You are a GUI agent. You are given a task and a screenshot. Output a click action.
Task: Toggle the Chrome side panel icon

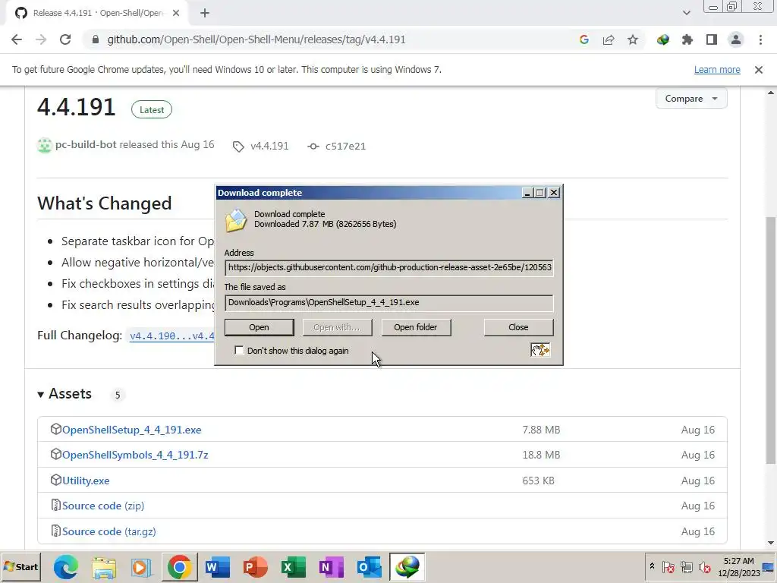[x=712, y=39]
